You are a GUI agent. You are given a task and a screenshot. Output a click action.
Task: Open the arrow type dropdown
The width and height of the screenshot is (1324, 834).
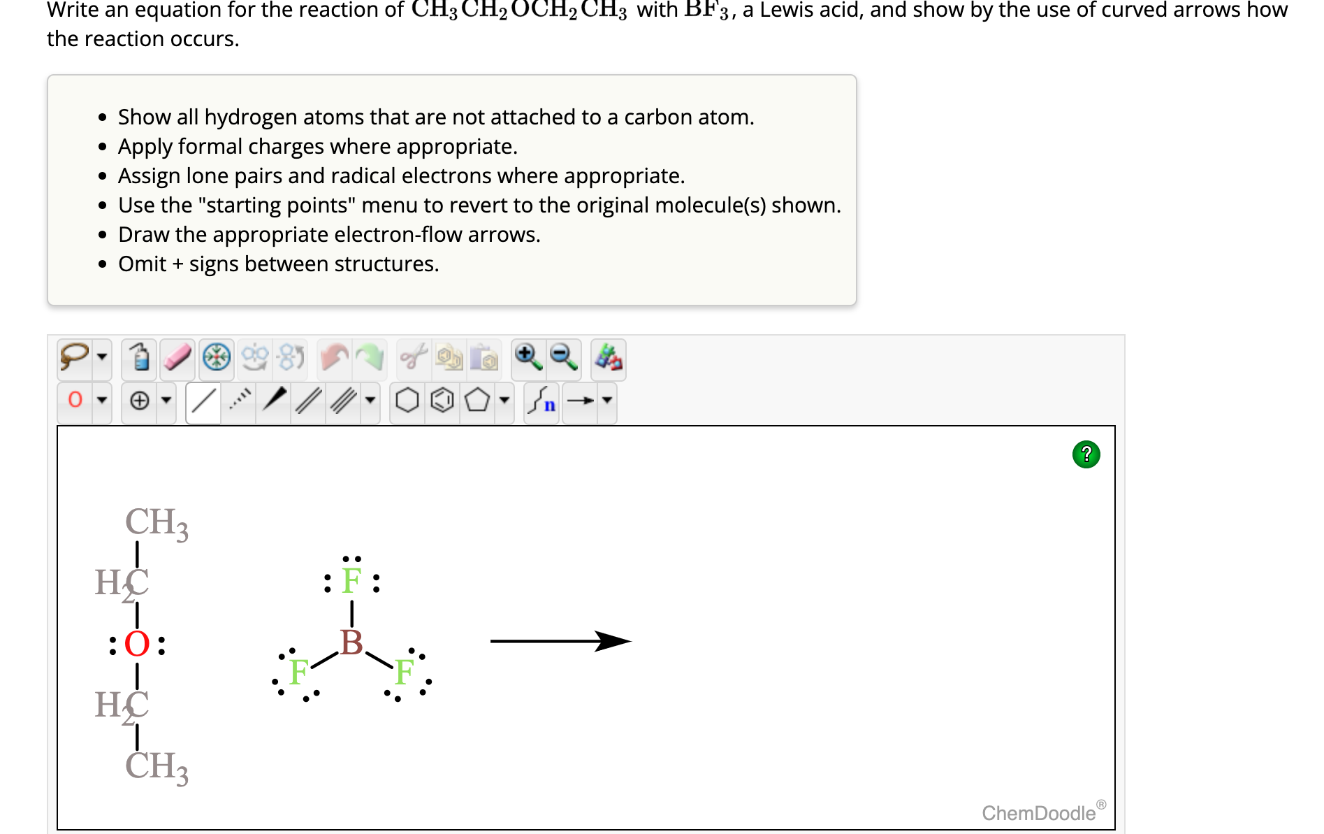click(605, 401)
